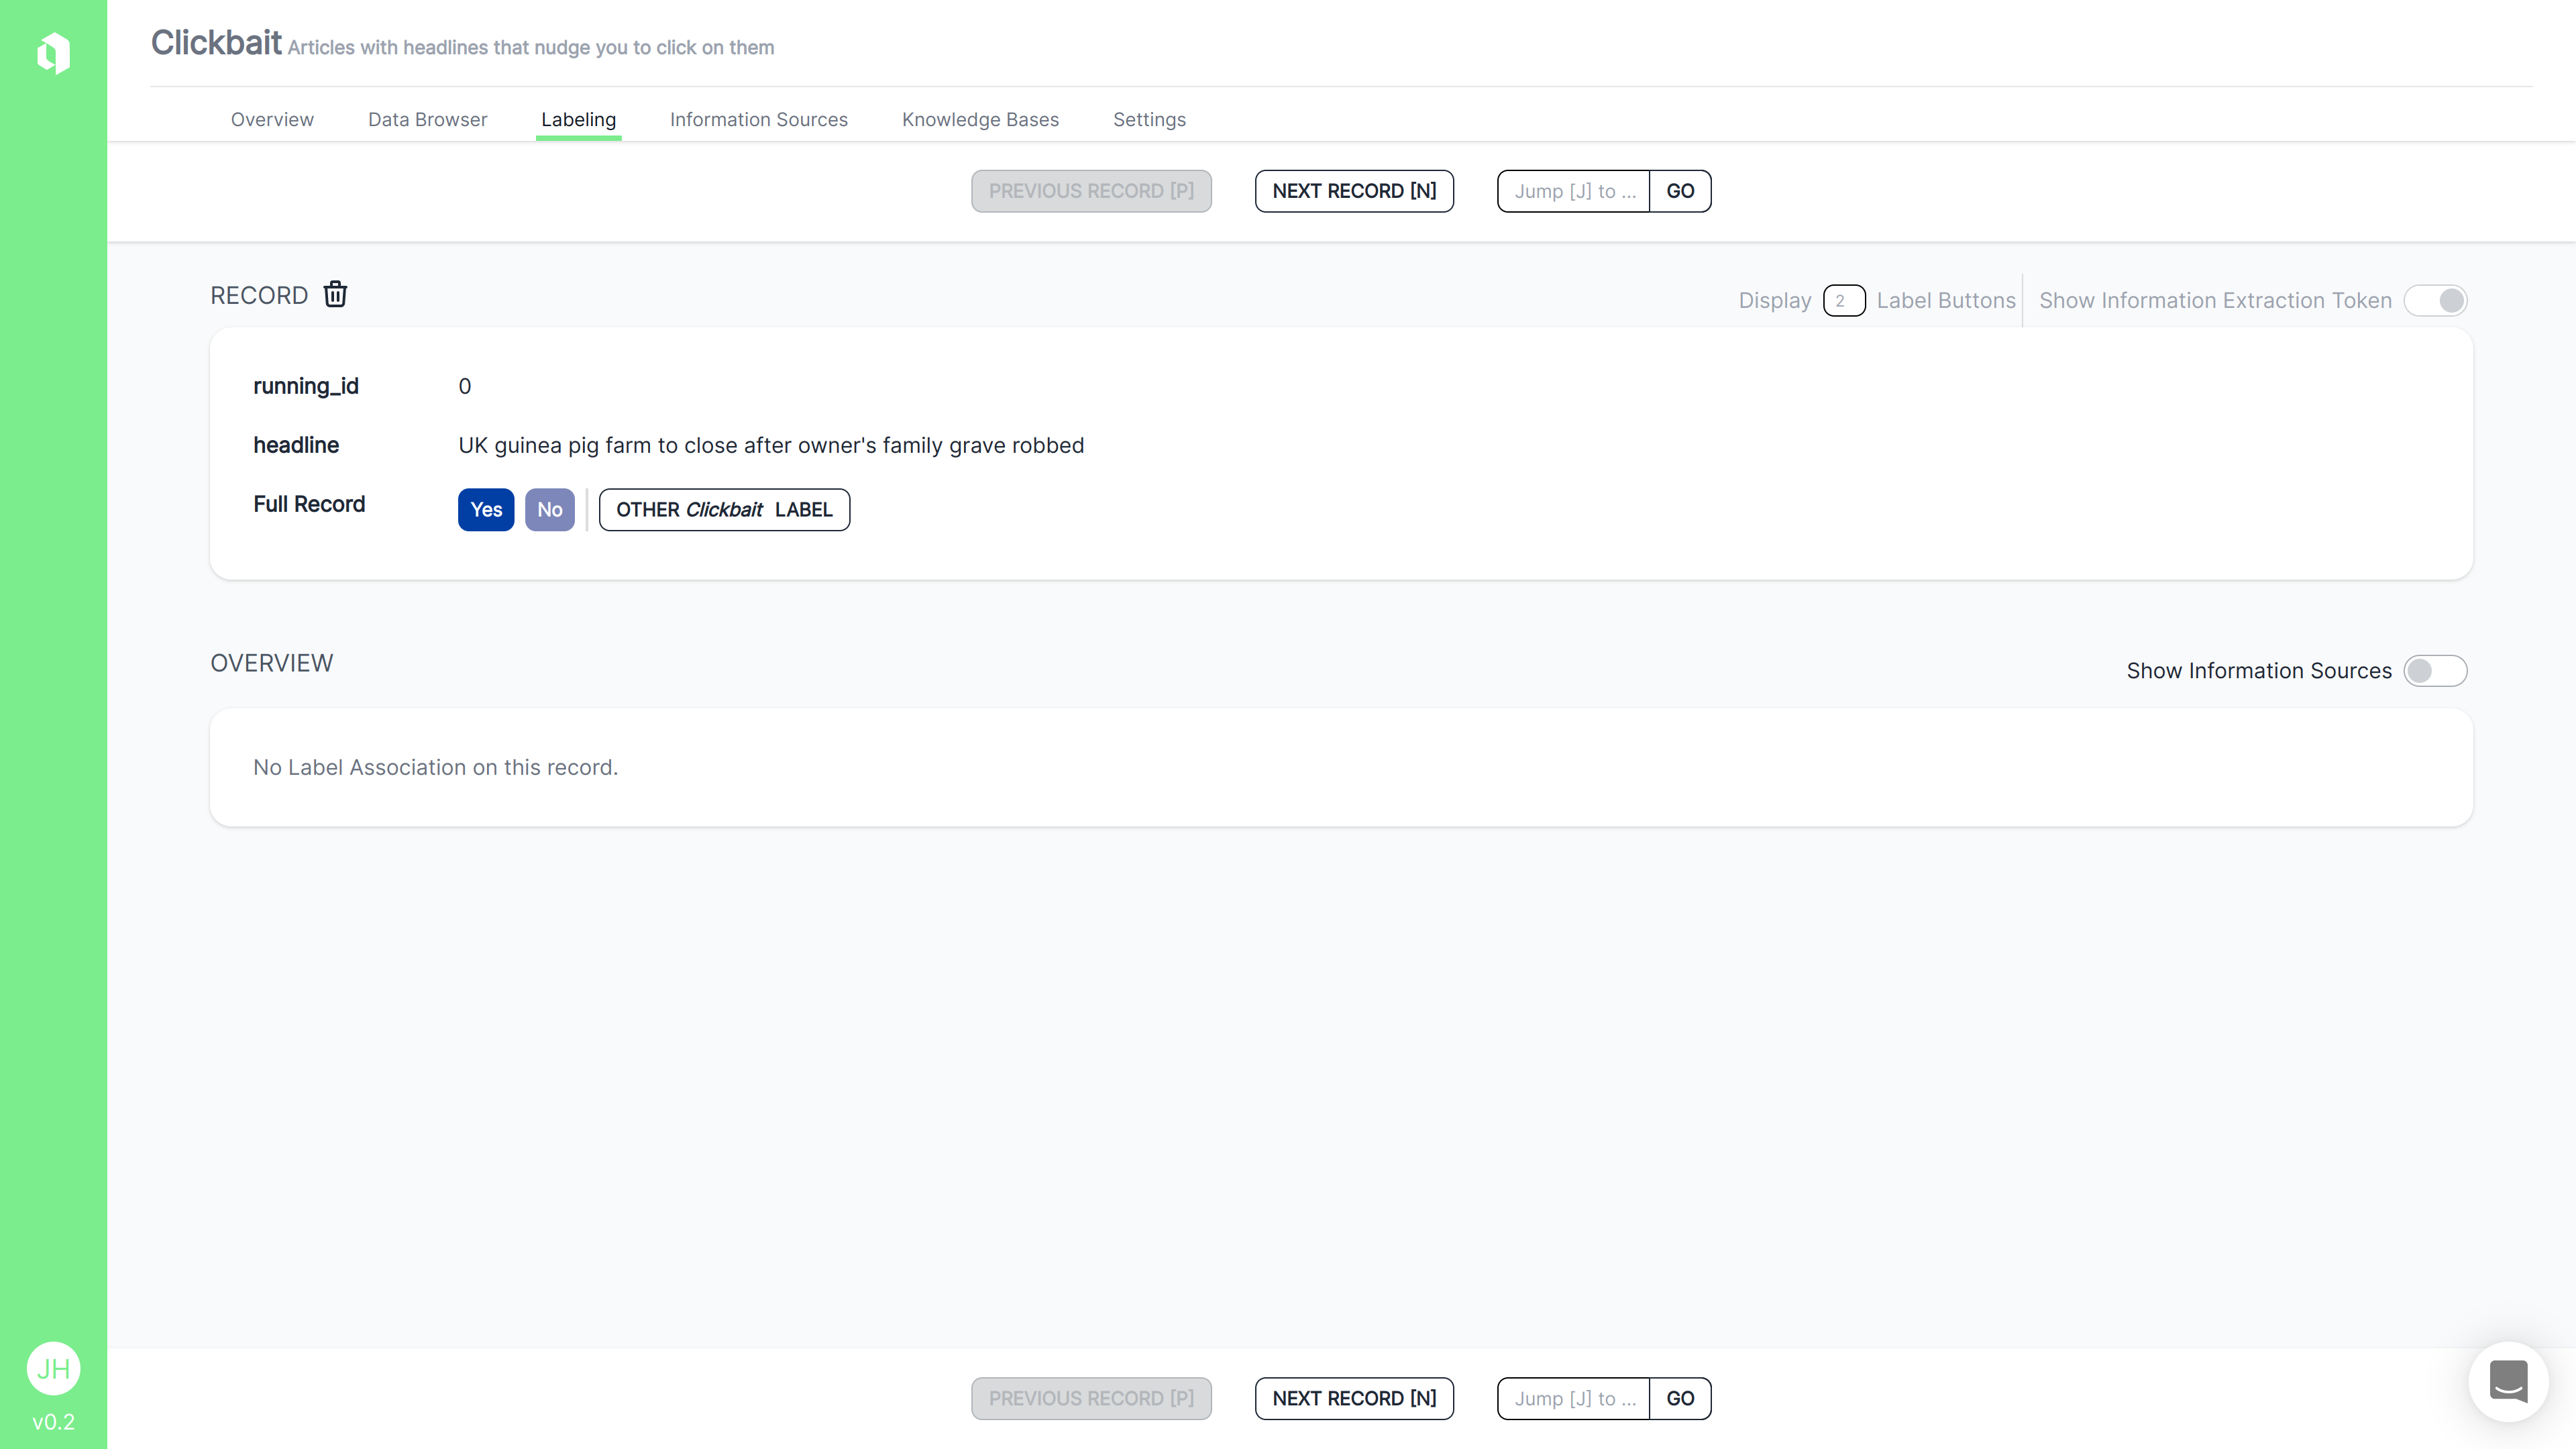Toggle Show Information Extraction Token switch
The image size is (2576, 1449).
pyautogui.click(x=2435, y=301)
